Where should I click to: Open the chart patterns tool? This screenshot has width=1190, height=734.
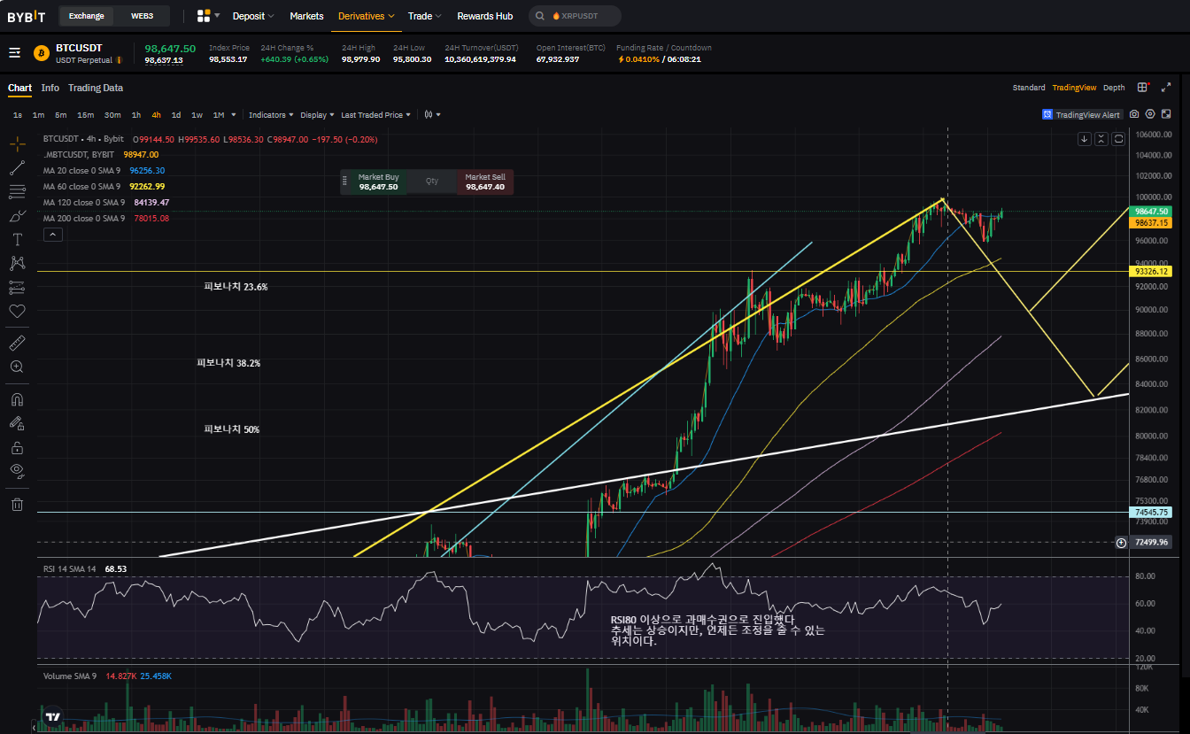17,263
